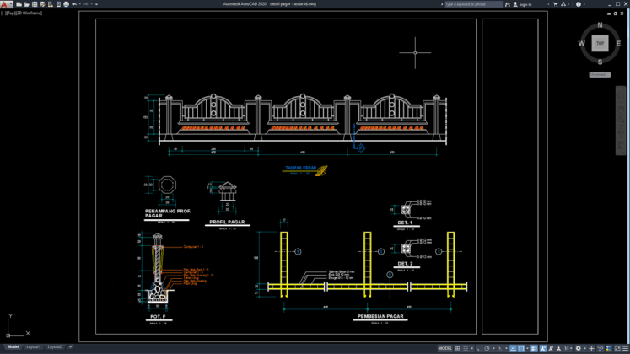This screenshot has height=354, width=630.
Task: Open the Unnamed UCS dropdown below ViewCube
Action: pyautogui.click(x=600, y=75)
